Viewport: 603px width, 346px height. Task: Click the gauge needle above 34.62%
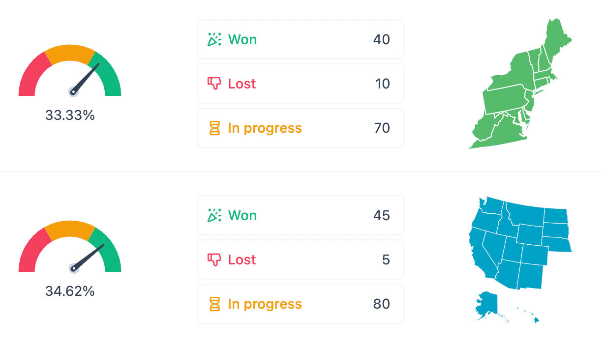click(x=89, y=257)
